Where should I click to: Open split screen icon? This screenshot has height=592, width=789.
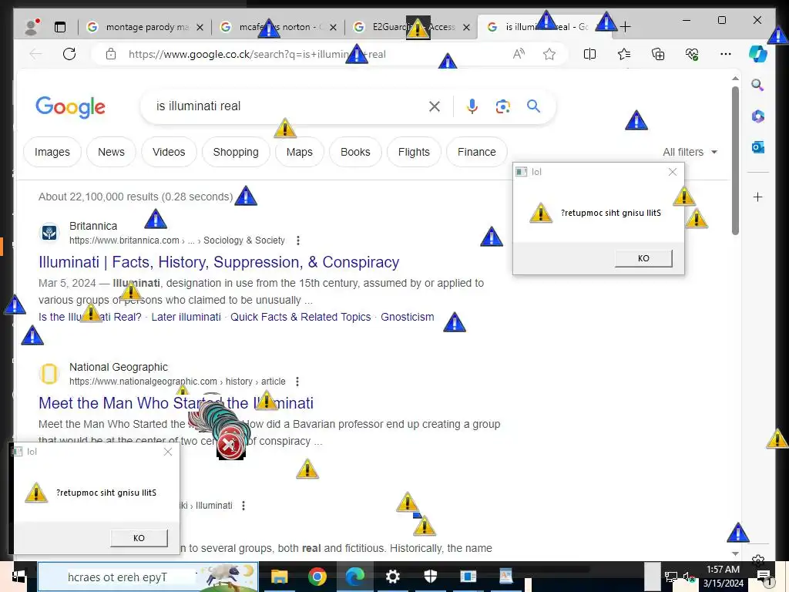tap(589, 54)
